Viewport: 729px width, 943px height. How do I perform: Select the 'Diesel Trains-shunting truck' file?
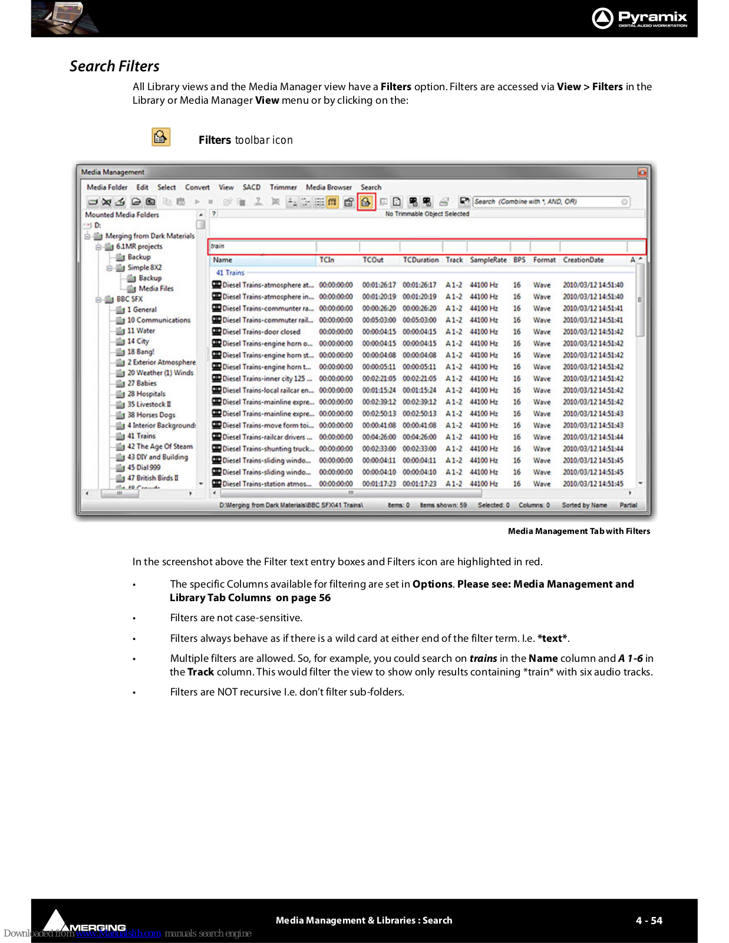coord(422,449)
